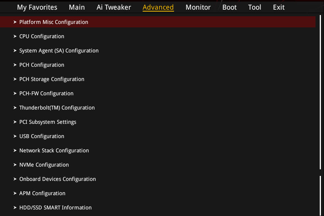
Task: Open HDD/SSD SMART Information
Action: pyautogui.click(x=55, y=208)
